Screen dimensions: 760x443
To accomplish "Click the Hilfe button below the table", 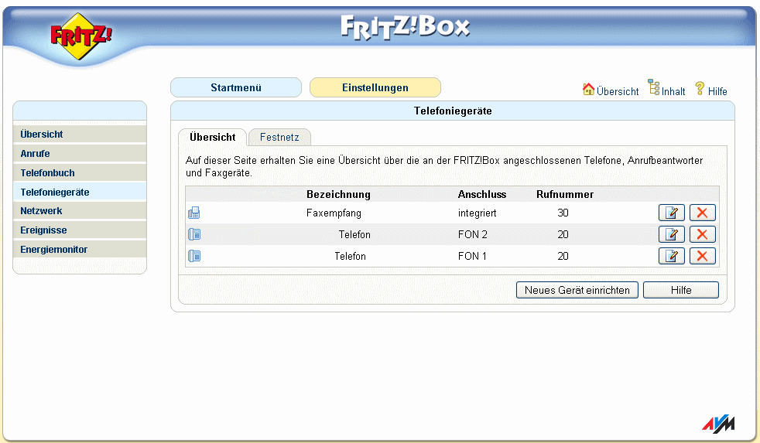I will (681, 290).
